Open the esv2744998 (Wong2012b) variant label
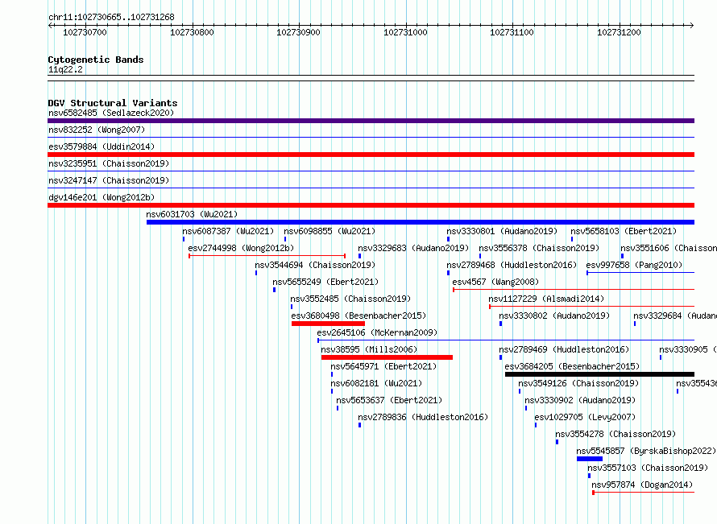The width and height of the screenshot is (717, 524). coord(241,248)
